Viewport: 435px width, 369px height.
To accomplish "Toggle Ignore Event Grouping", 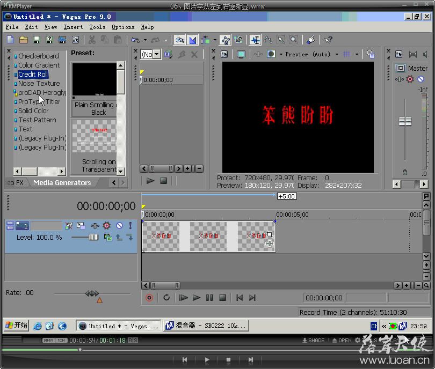I will point(238,40).
